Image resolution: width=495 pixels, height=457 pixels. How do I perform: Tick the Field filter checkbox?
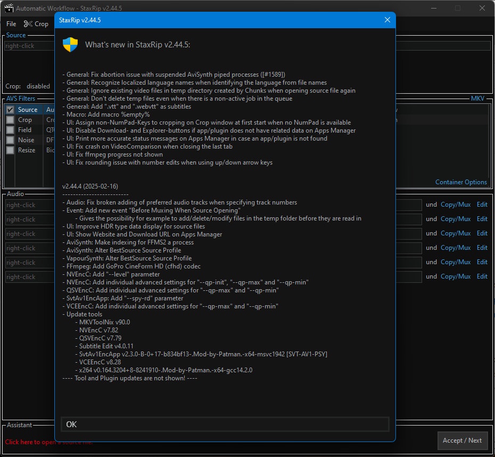coord(10,130)
